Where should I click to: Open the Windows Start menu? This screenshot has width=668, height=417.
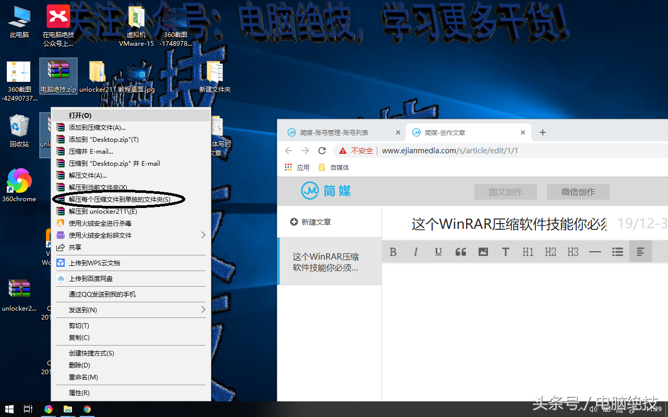coord(9,409)
